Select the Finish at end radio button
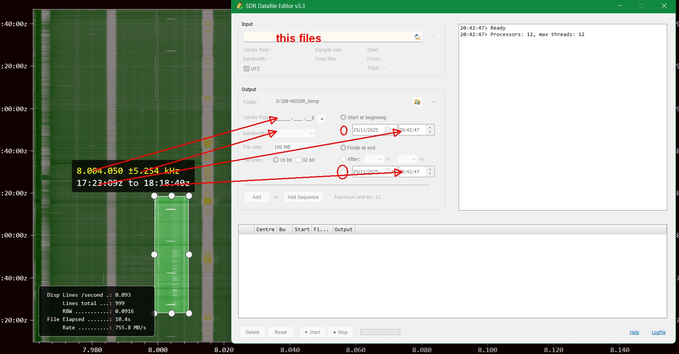The image size is (679, 354). (x=343, y=148)
